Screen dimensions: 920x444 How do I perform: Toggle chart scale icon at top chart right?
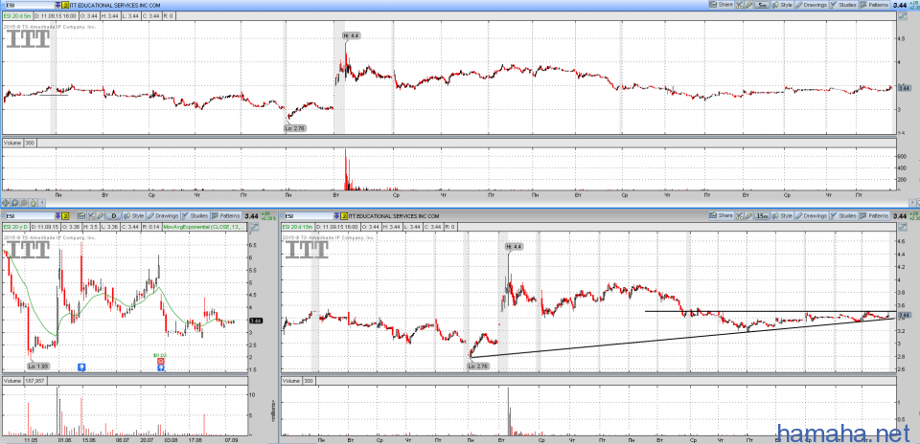coord(903,14)
